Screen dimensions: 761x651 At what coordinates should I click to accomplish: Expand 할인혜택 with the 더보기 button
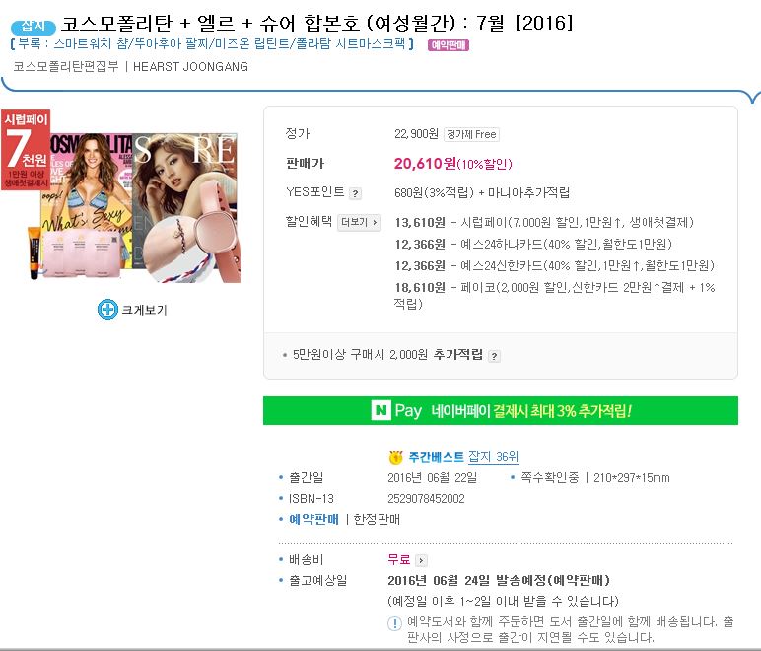coord(359,222)
